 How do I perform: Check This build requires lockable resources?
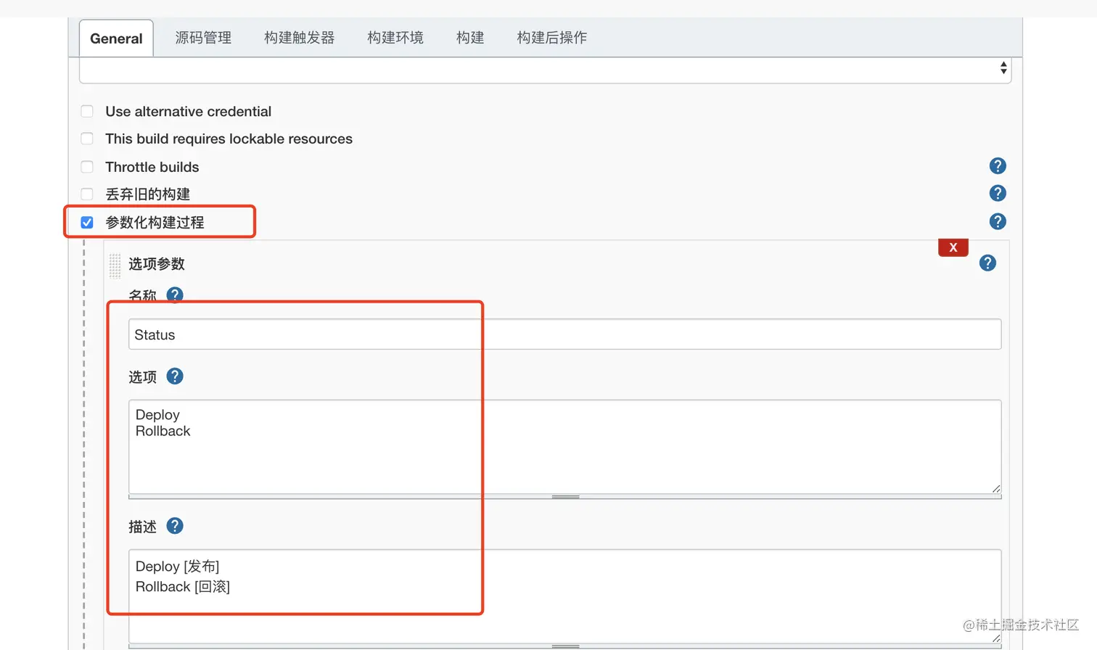pos(87,139)
